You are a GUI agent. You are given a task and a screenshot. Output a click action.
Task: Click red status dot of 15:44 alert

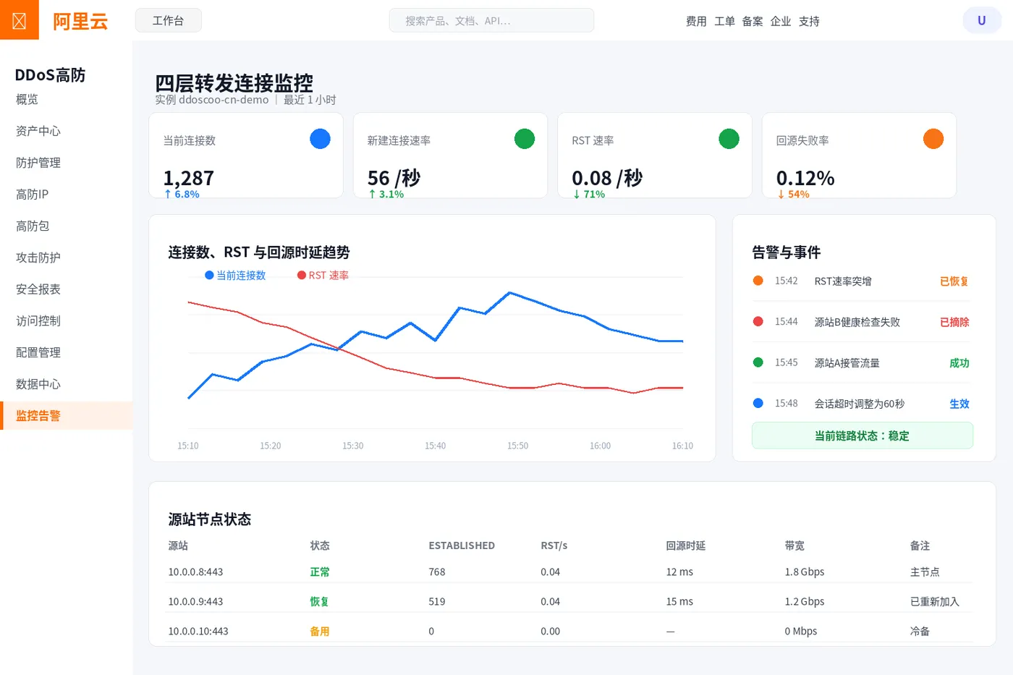point(758,321)
